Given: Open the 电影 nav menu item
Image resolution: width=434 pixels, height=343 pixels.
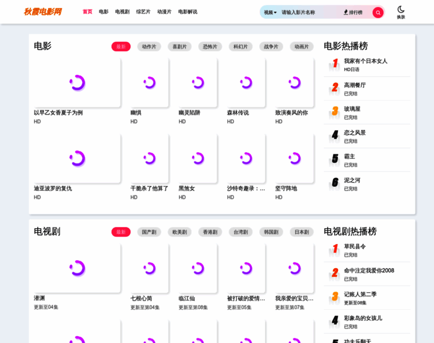Looking at the screenshot, I should (103, 11).
